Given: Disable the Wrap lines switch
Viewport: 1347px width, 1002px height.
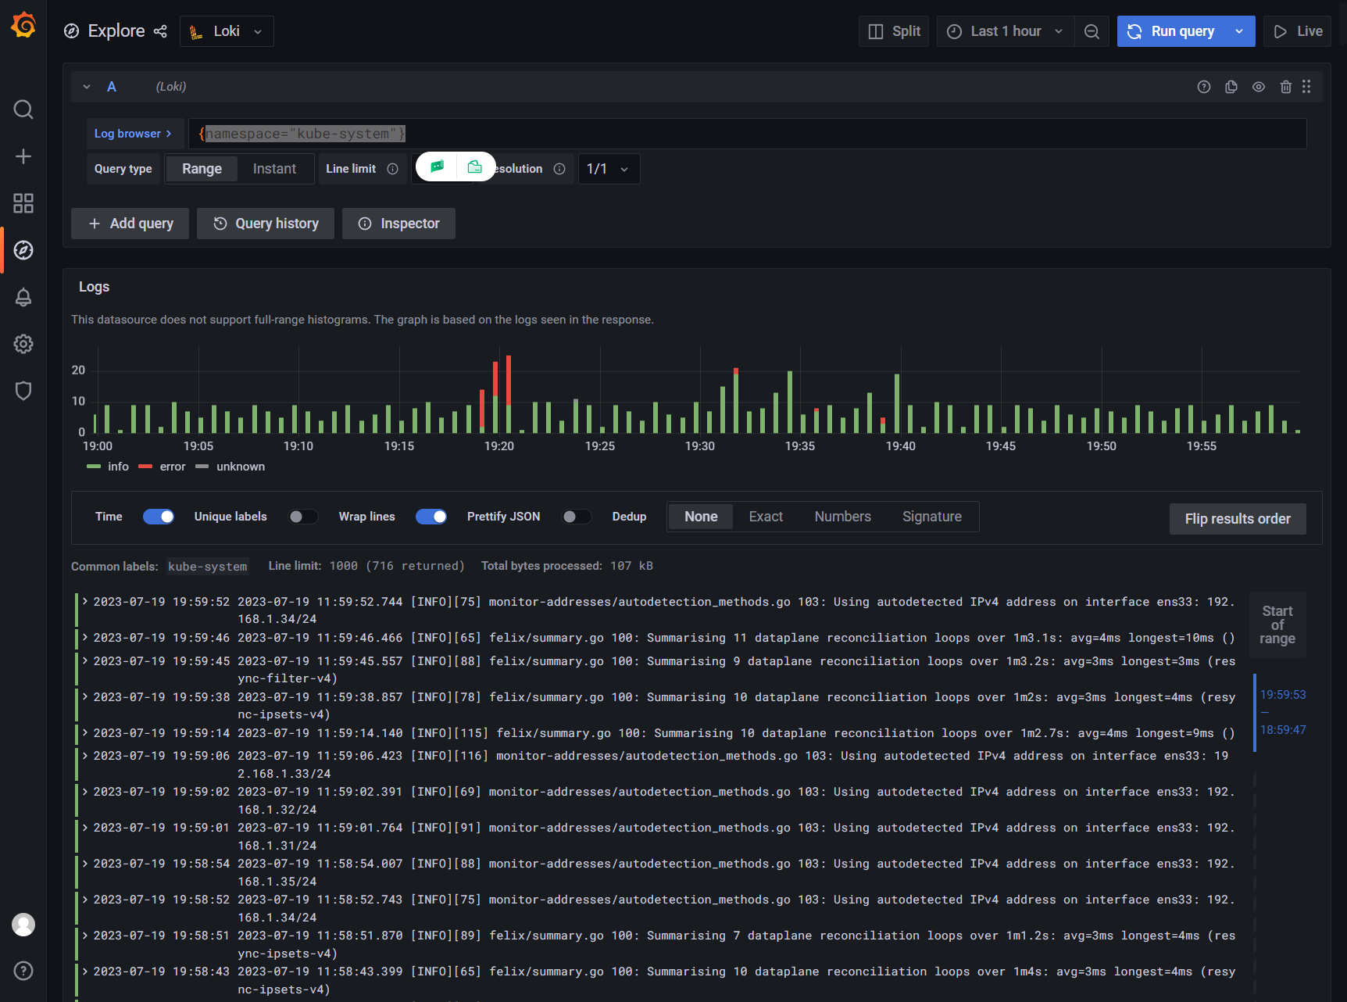Looking at the screenshot, I should (431, 517).
